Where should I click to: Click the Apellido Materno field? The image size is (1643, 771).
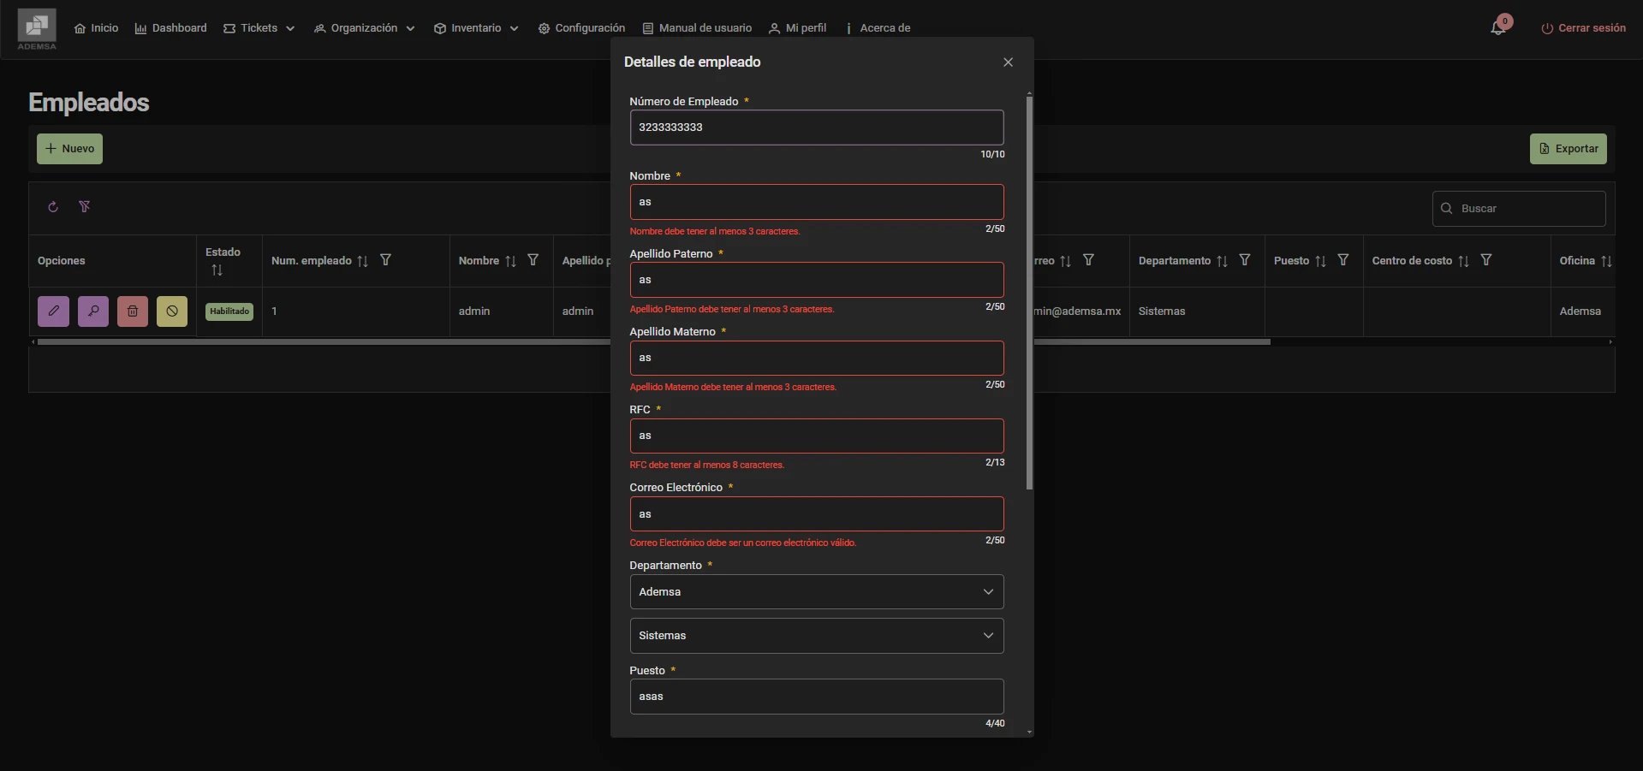pos(817,358)
